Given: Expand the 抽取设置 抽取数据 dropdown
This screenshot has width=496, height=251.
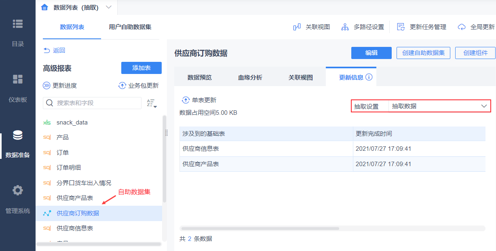Looking at the screenshot, I should tap(484, 106).
